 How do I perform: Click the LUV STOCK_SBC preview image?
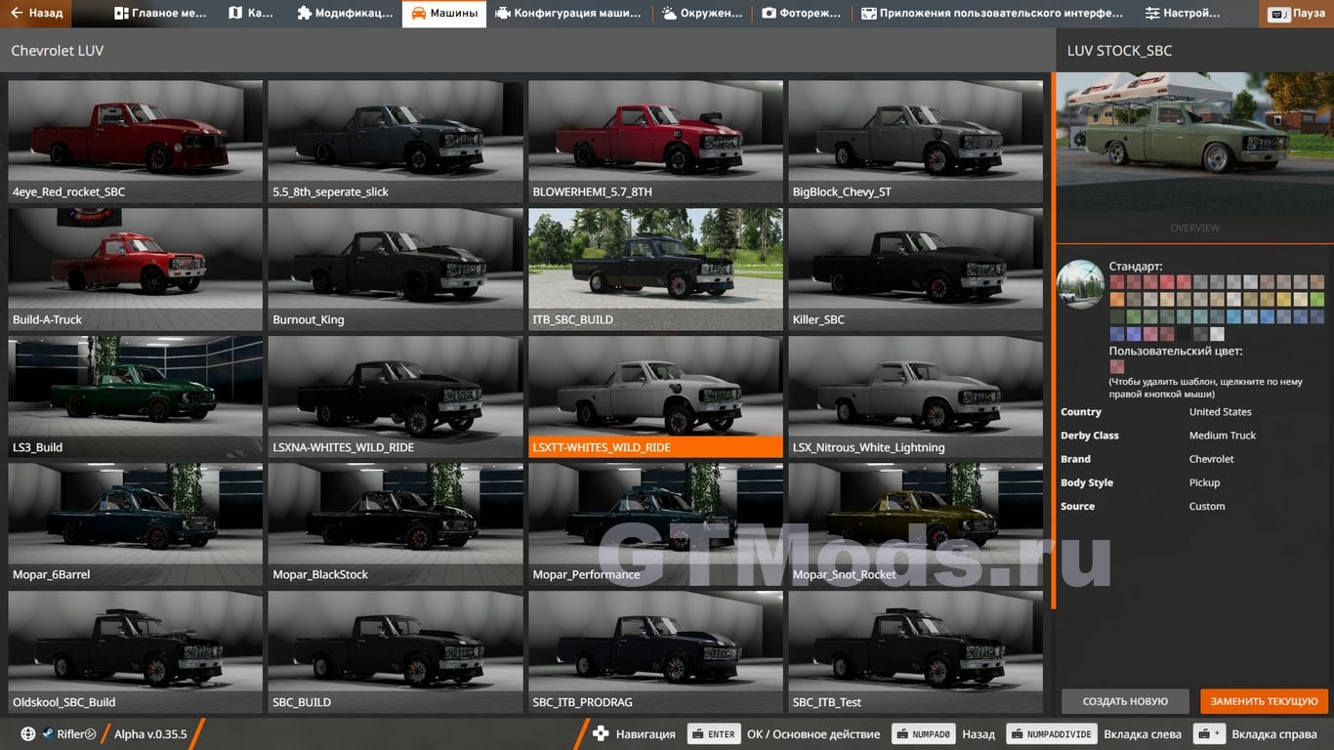click(x=1194, y=142)
